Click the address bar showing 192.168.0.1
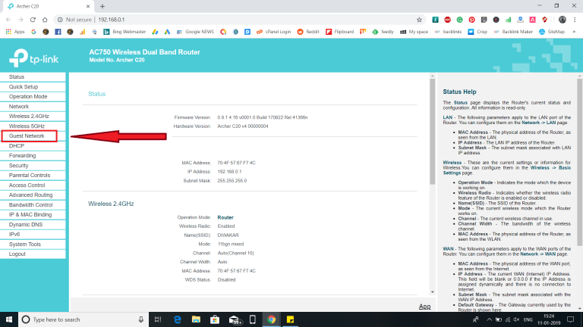Screen dimensions: 583x327 (x=228, y=19)
